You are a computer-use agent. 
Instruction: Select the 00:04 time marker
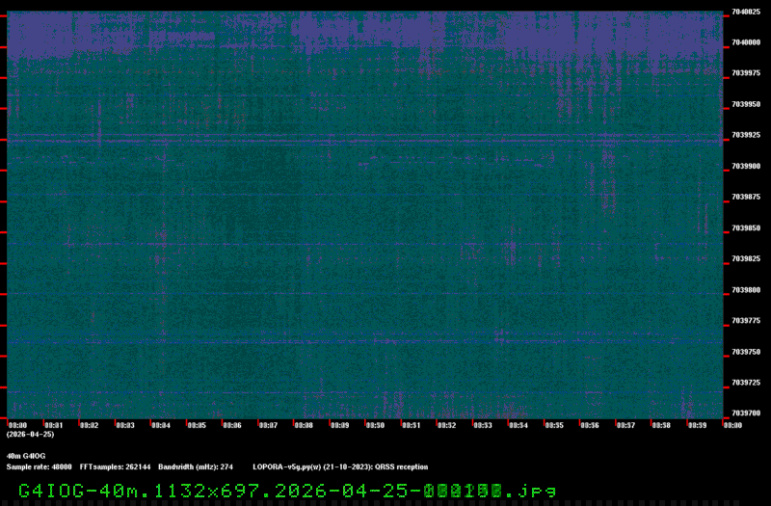[x=160, y=425]
